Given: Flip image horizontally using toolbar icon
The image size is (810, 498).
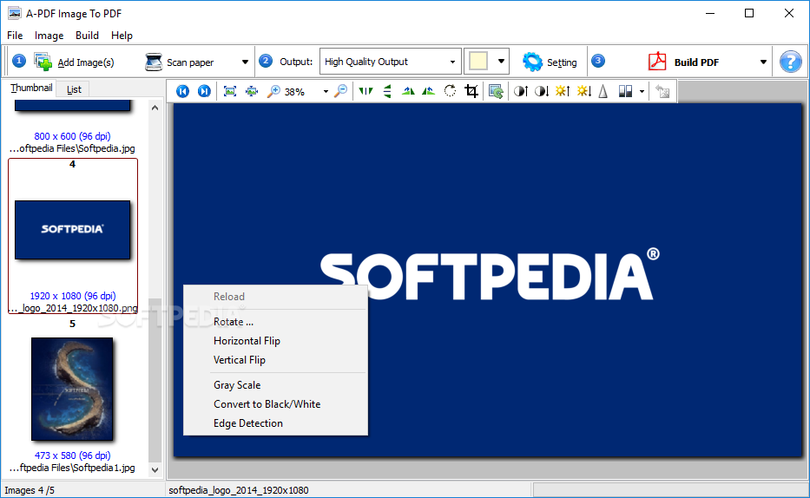Looking at the screenshot, I should point(365,91).
